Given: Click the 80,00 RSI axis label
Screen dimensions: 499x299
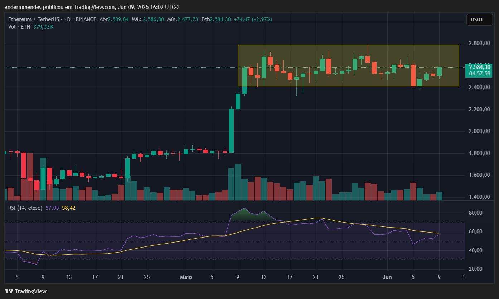Looking at the screenshot, I should [x=475, y=213].
